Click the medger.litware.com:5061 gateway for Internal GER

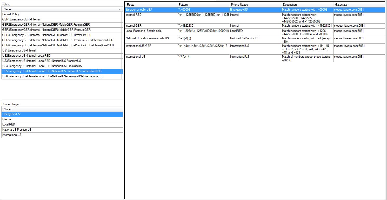coord(359,26)
